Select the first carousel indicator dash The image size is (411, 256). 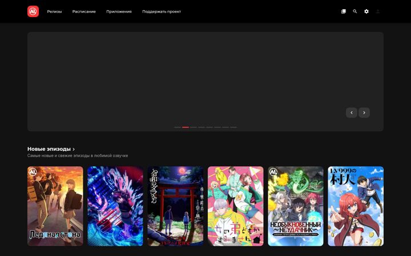pos(178,127)
